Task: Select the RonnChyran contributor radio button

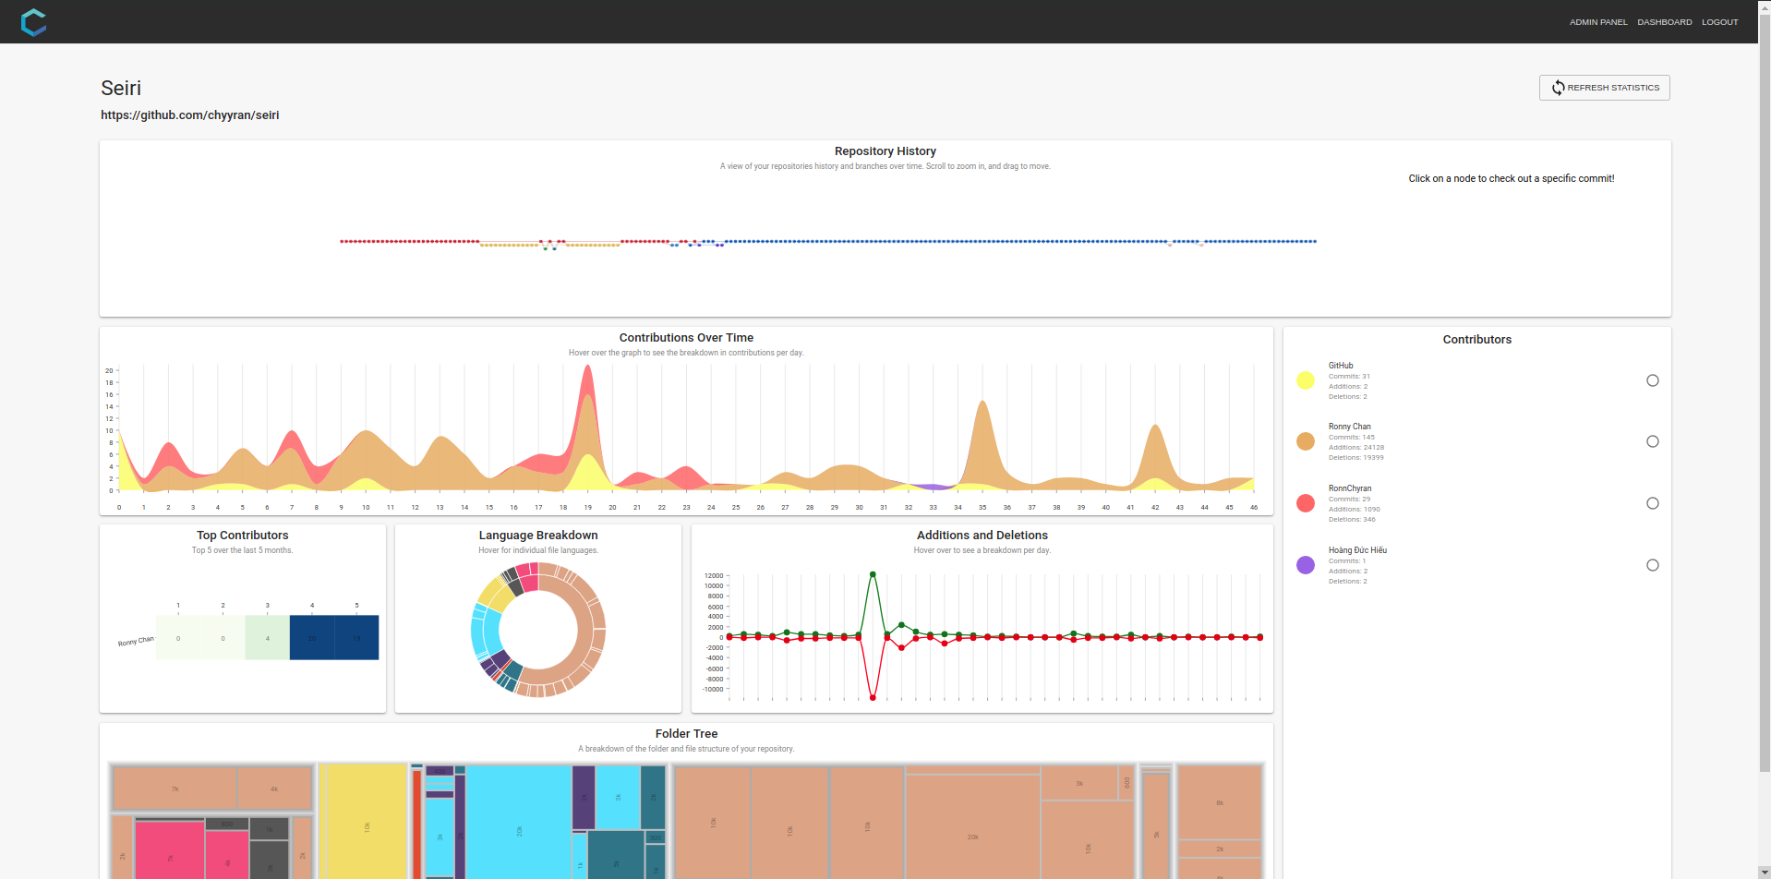Action: [x=1652, y=503]
